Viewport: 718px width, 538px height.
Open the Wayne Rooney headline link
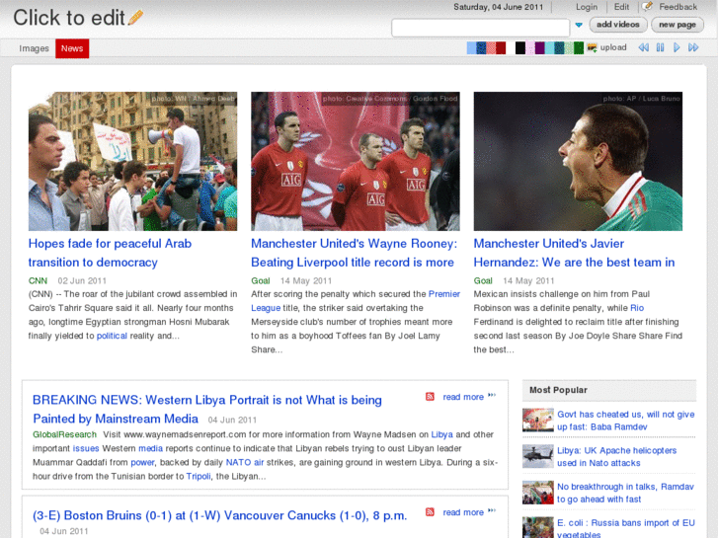coord(354,253)
